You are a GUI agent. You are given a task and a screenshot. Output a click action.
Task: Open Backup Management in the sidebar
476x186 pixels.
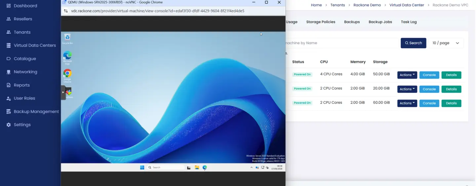click(32, 111)
